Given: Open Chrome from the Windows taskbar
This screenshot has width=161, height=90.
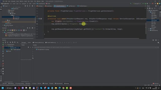Looking at the screenshot, I should (63, 88).
